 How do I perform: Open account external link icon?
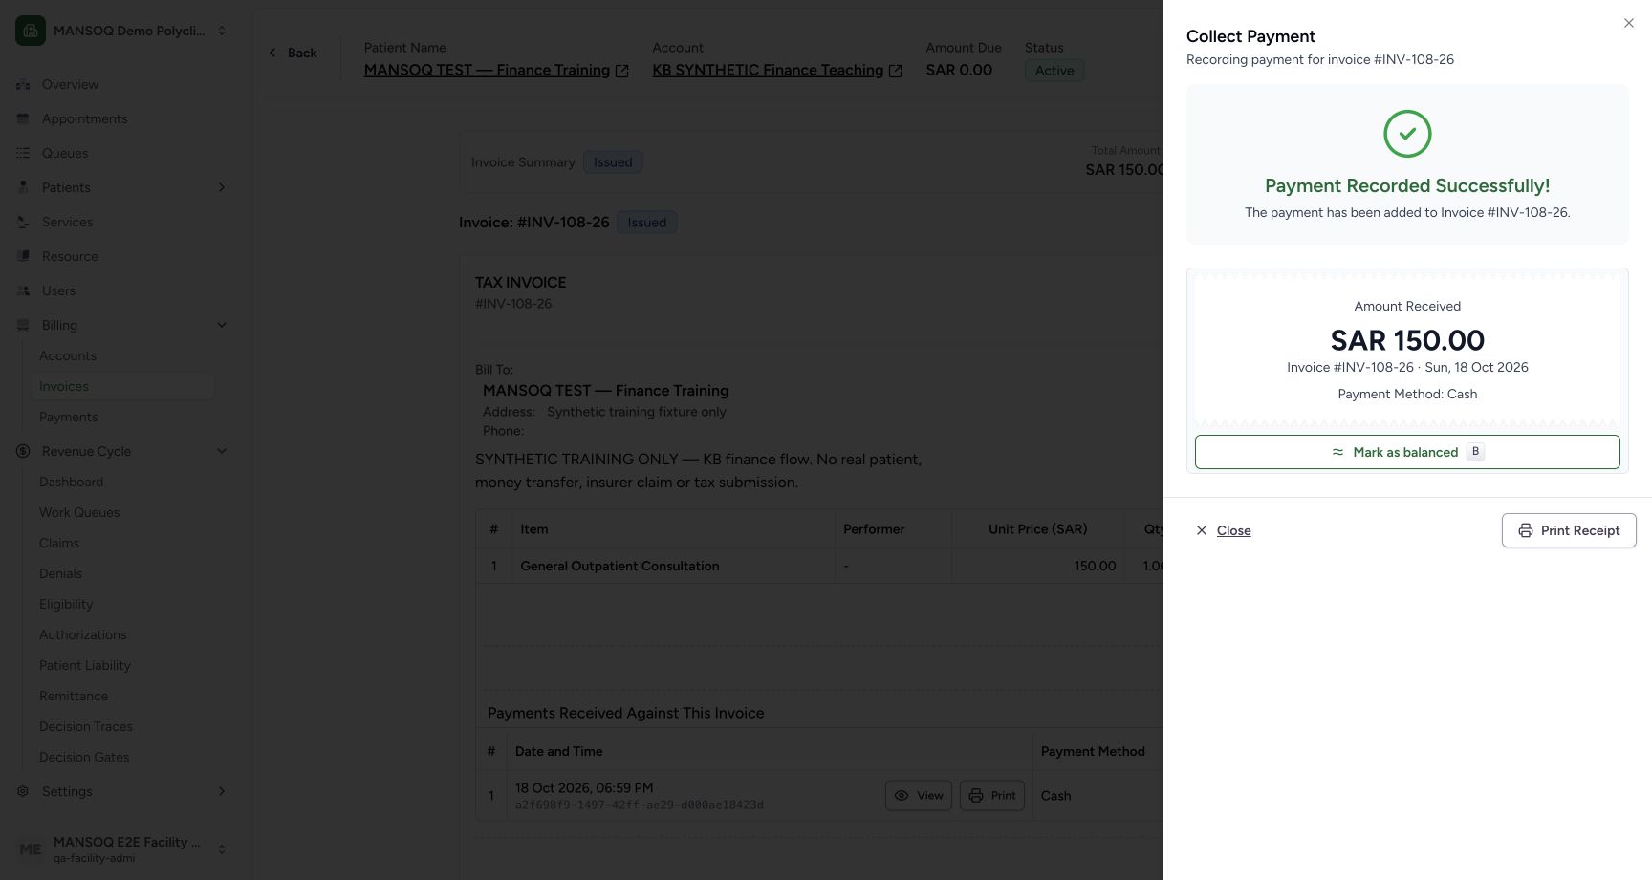click(x=896, y=71)
